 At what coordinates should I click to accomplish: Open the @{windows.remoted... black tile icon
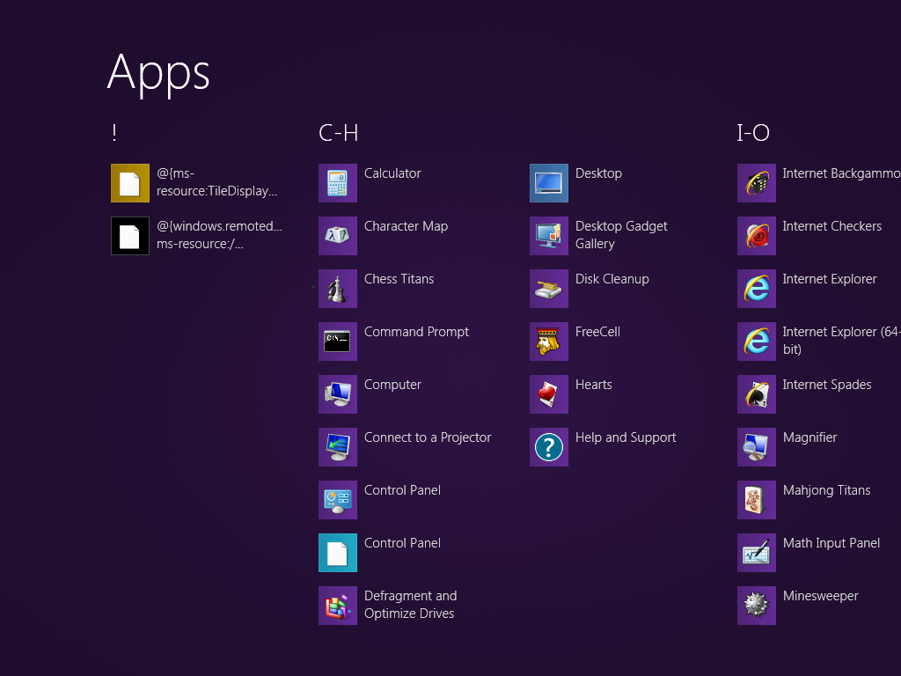tap(130, 236)
